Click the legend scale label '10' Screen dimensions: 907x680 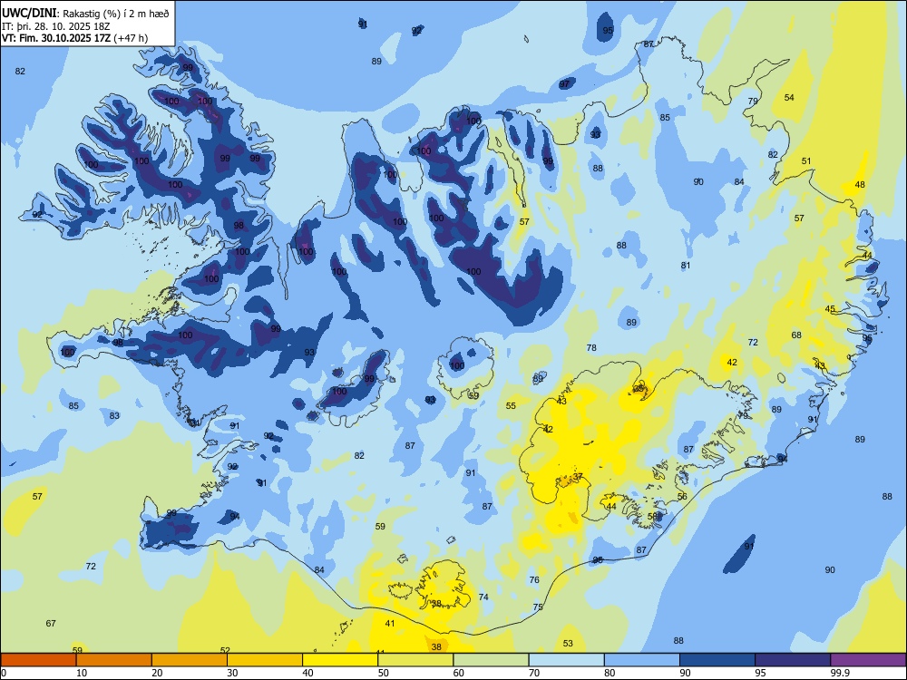(82, 673)
